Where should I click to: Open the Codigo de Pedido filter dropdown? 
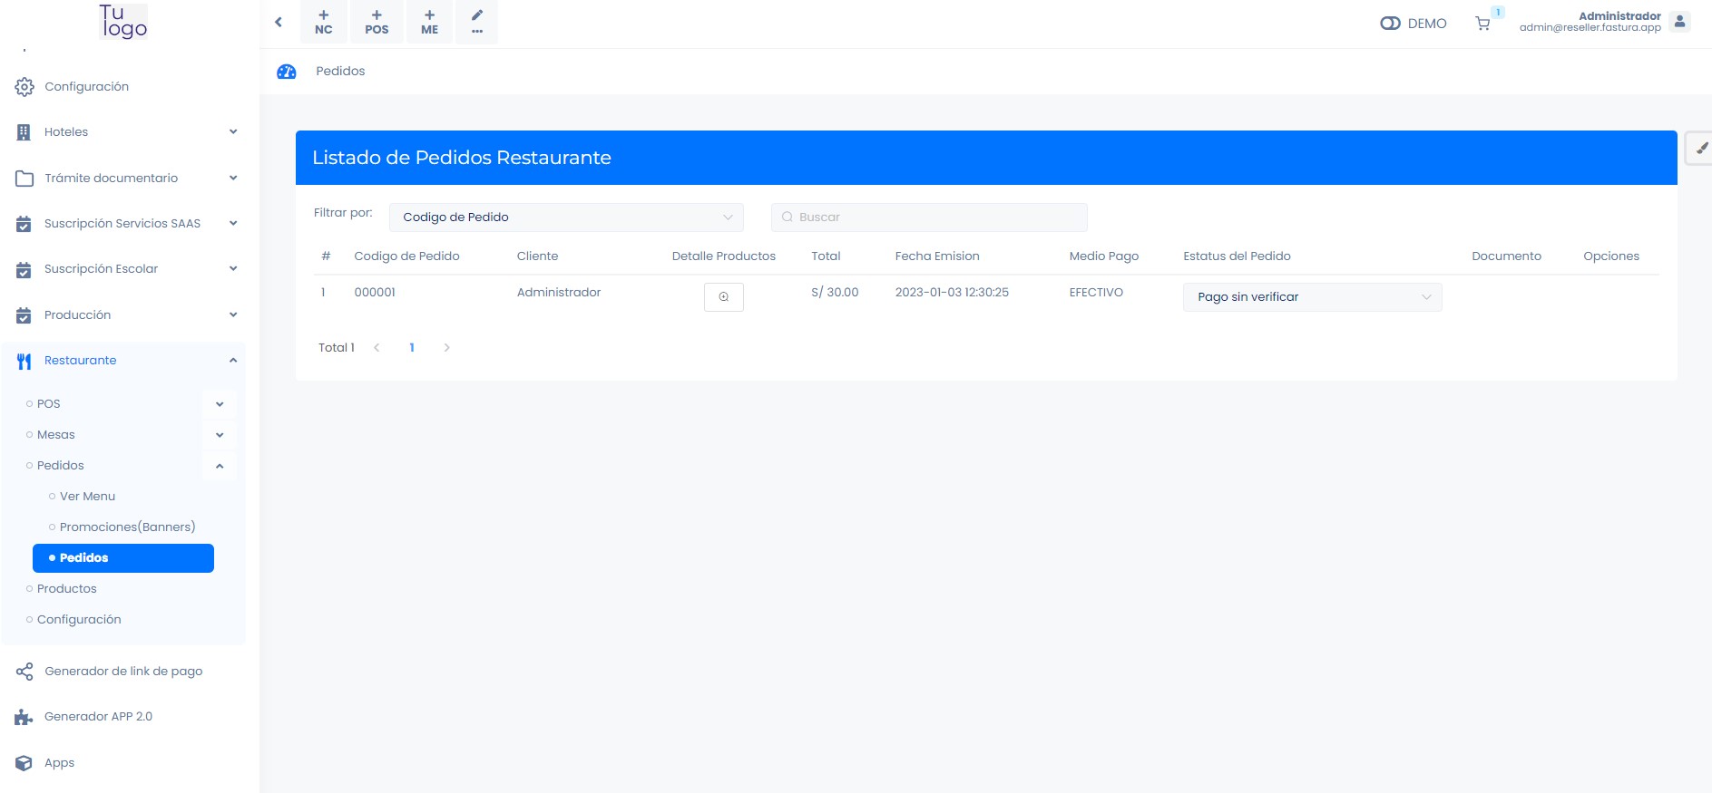(565, 218)
